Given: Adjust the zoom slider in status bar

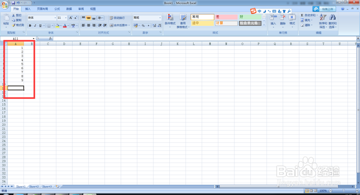Looking at the screenshot, I should tap(343, 191).
